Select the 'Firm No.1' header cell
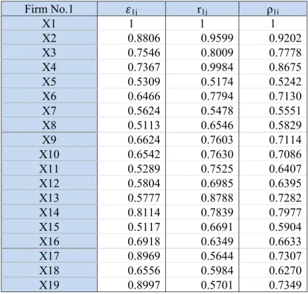This screenshot has height=294, width=308. tap(49, 9)
